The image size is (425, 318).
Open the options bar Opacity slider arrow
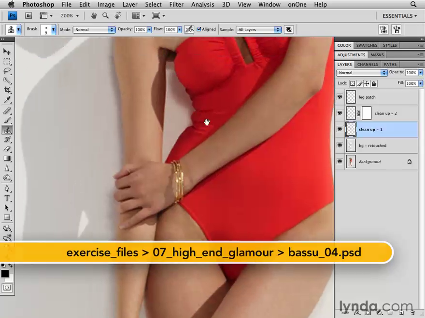(x=149, y=29)
